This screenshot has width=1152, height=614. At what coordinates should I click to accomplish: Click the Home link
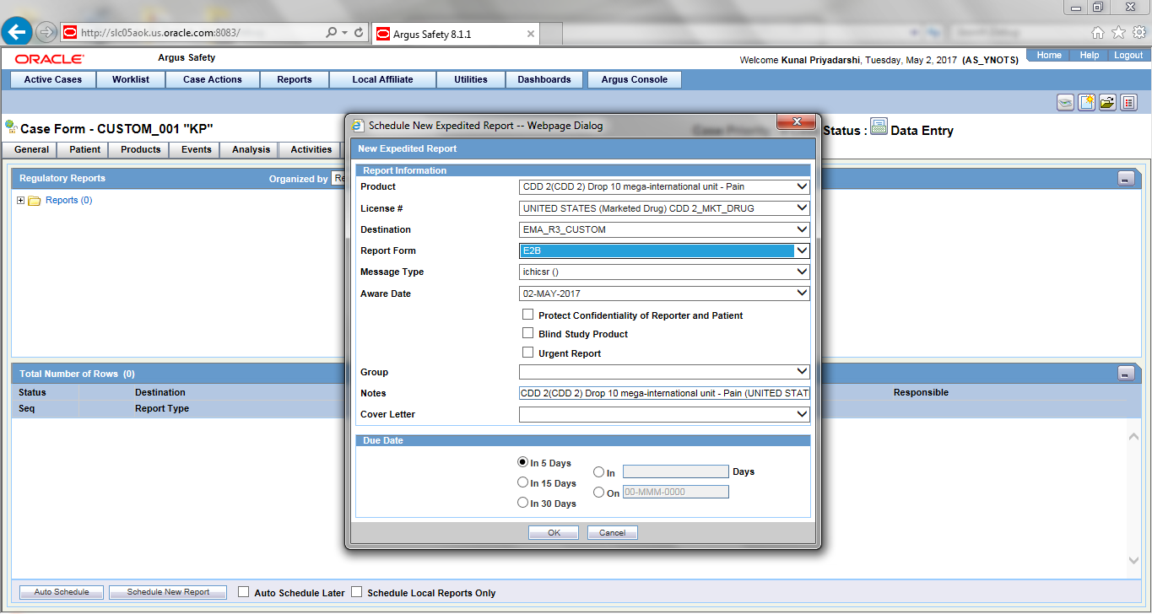pyautogui.click(x=1049, y=55)
